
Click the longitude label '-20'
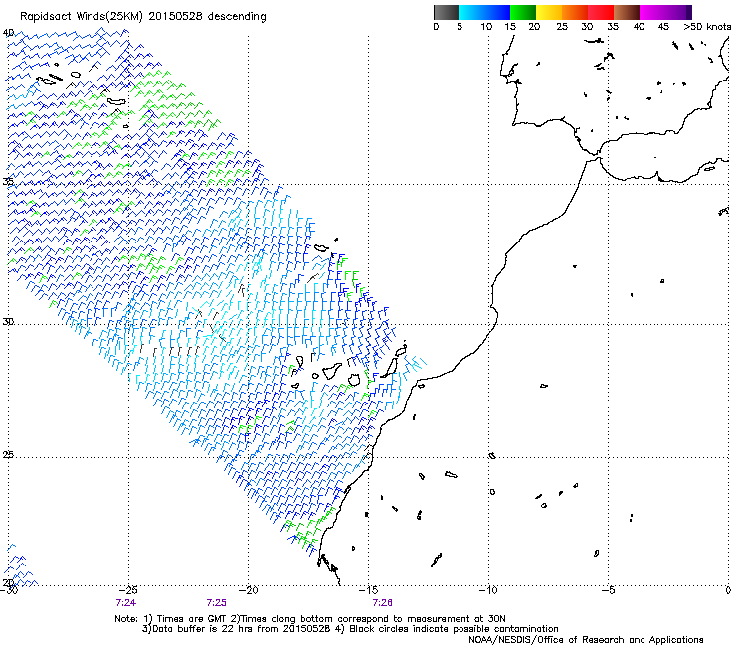click(x=249, y=590)
